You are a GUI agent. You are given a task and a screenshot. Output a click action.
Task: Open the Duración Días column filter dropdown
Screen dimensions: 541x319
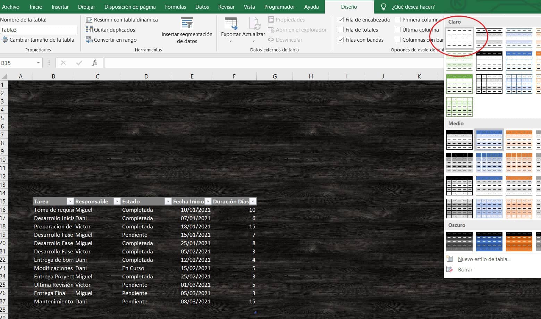pos(253,201)
